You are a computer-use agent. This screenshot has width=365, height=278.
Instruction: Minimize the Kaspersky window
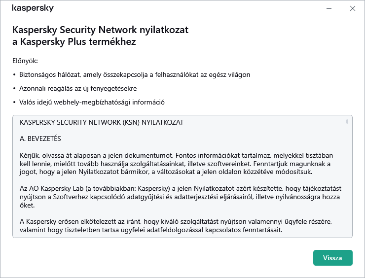pyautogui.click(x=329, y=8)
